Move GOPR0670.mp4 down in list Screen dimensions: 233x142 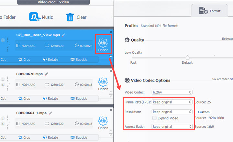coord(111,96)
